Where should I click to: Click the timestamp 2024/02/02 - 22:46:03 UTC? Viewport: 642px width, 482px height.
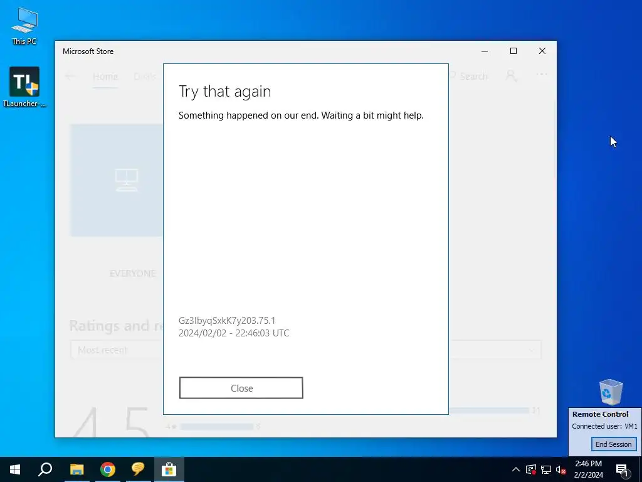pos(234,333)
